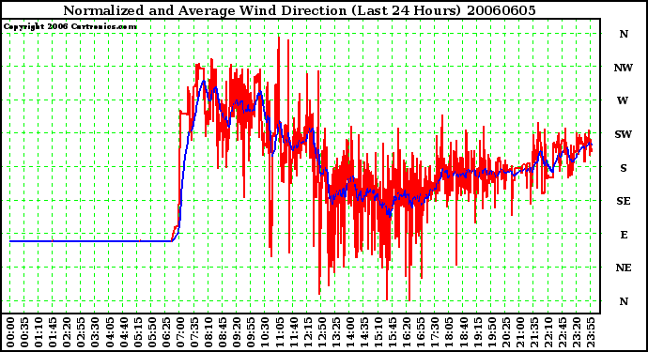Click the 00:00 time label
Image resolution: width=648 pixels, height=352 pixels.
point(10,332)
